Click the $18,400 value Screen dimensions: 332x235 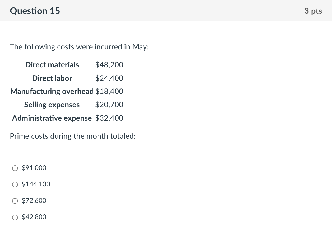(x=109, y=91)
